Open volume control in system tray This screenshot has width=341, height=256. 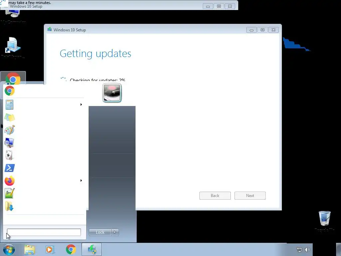[307, 250]
